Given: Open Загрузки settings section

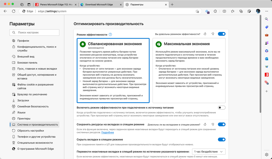Looking at the screenshot, I should [35, 100].
